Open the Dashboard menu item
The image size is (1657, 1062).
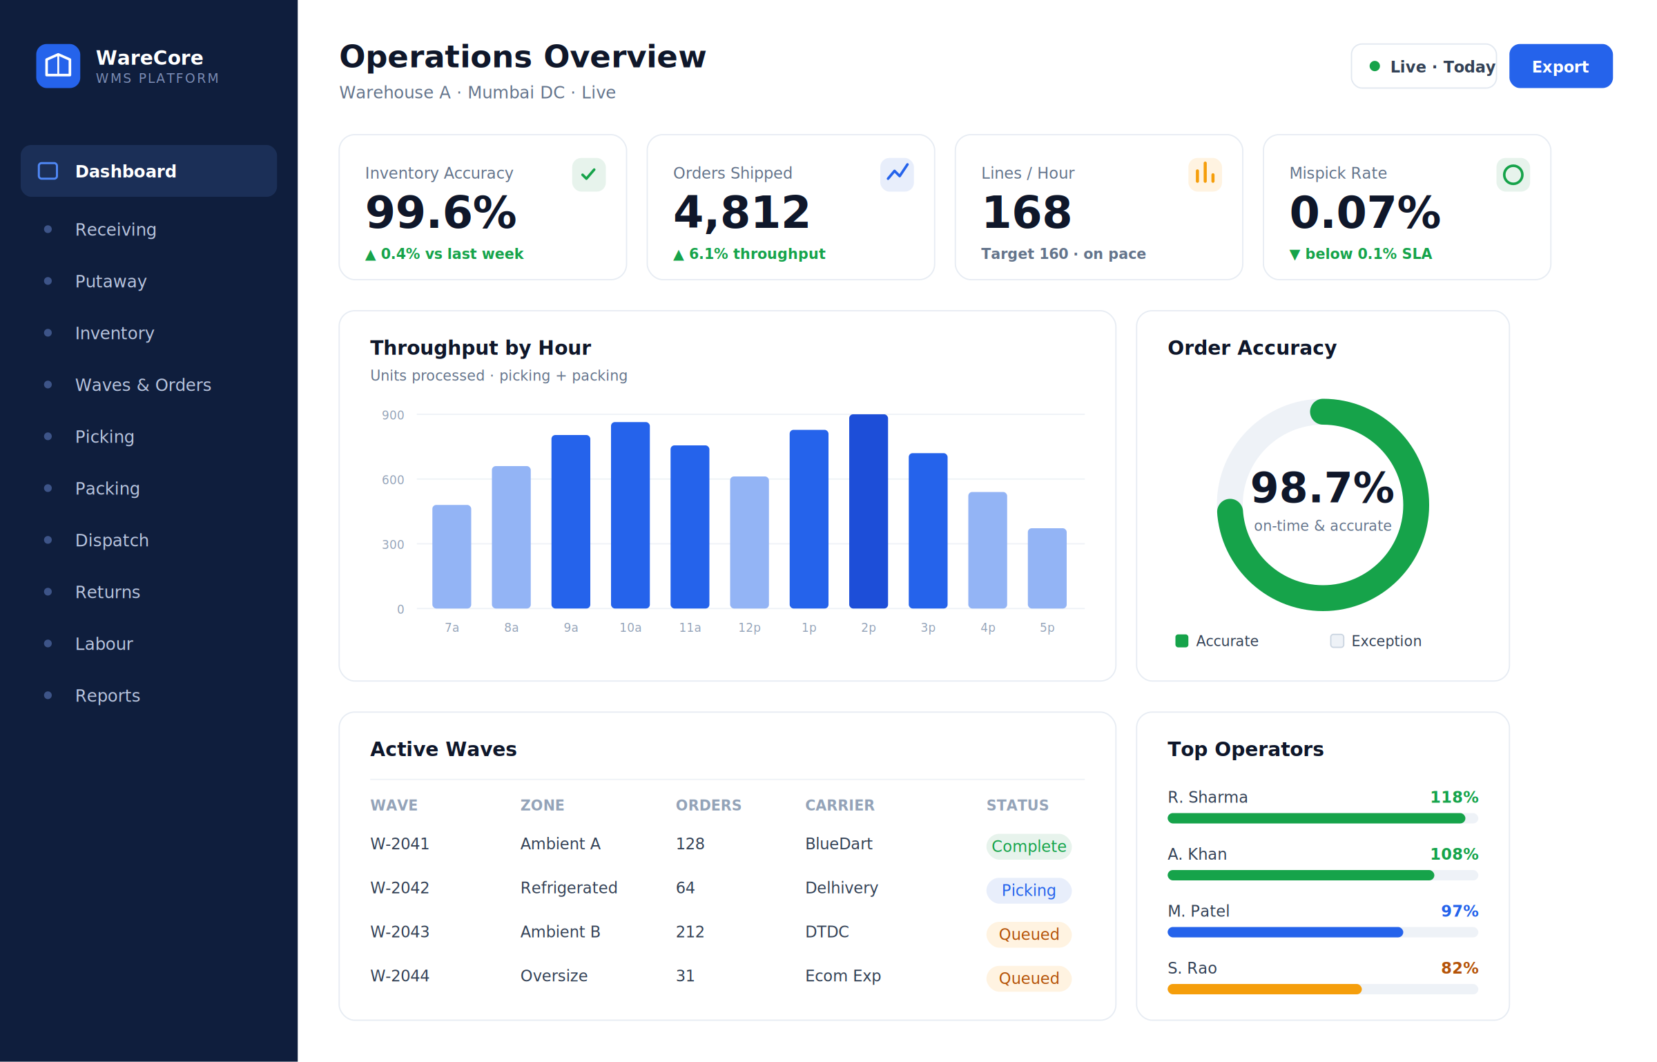148,171
